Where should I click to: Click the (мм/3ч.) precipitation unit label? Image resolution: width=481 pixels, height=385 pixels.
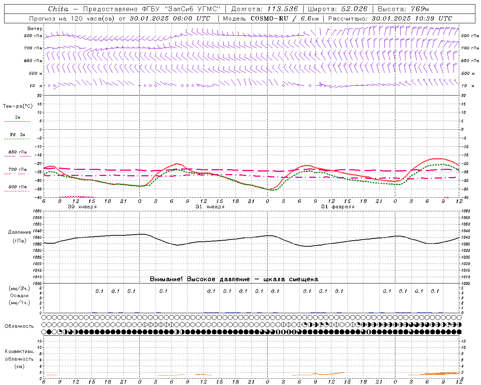(x=19, y=289)
